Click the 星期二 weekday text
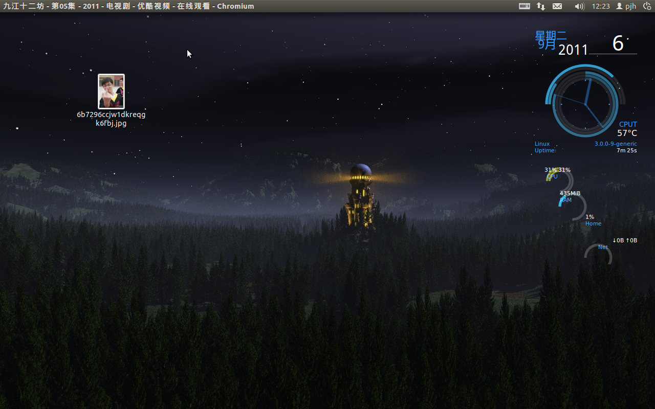Viewport: 655px width, 409px height. 551,35
